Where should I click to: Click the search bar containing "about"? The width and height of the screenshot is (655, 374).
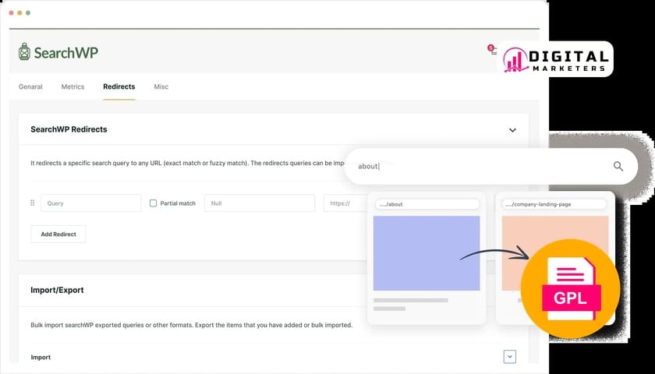coord(476,166)
